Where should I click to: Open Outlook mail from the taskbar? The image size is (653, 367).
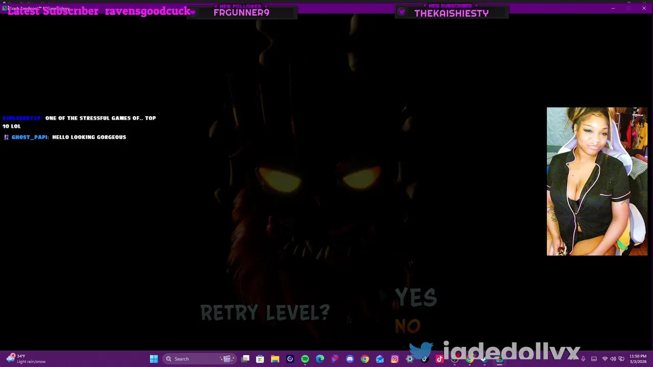(380, 359)
